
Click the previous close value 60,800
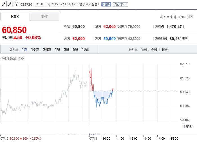tap(79, 26)
